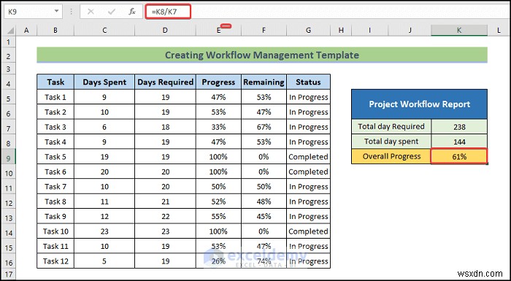Viewport: 511px width, 281px height.
Task: Click the Remaining header cell
Action: click(x=264, y=82)
